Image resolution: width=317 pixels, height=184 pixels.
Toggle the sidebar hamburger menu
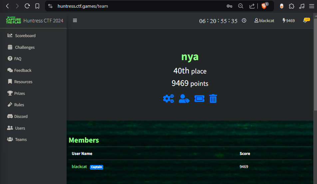point(75,20)
